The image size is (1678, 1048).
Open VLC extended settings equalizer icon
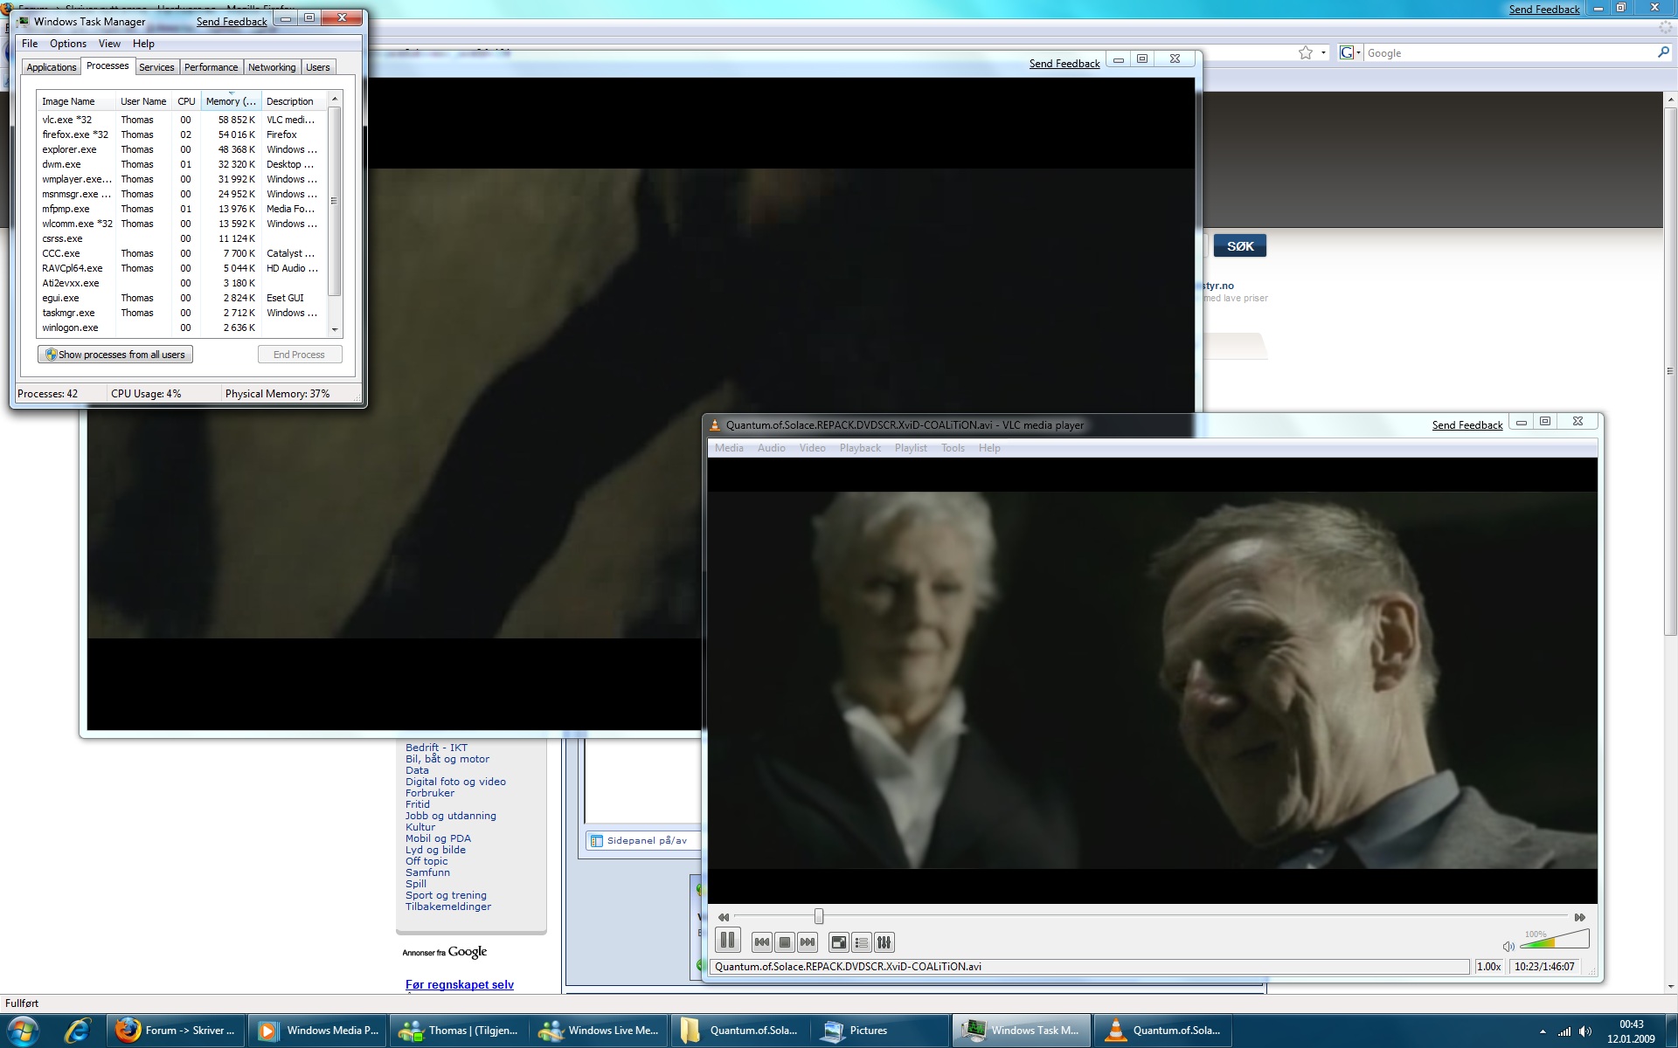coord(884,942)
